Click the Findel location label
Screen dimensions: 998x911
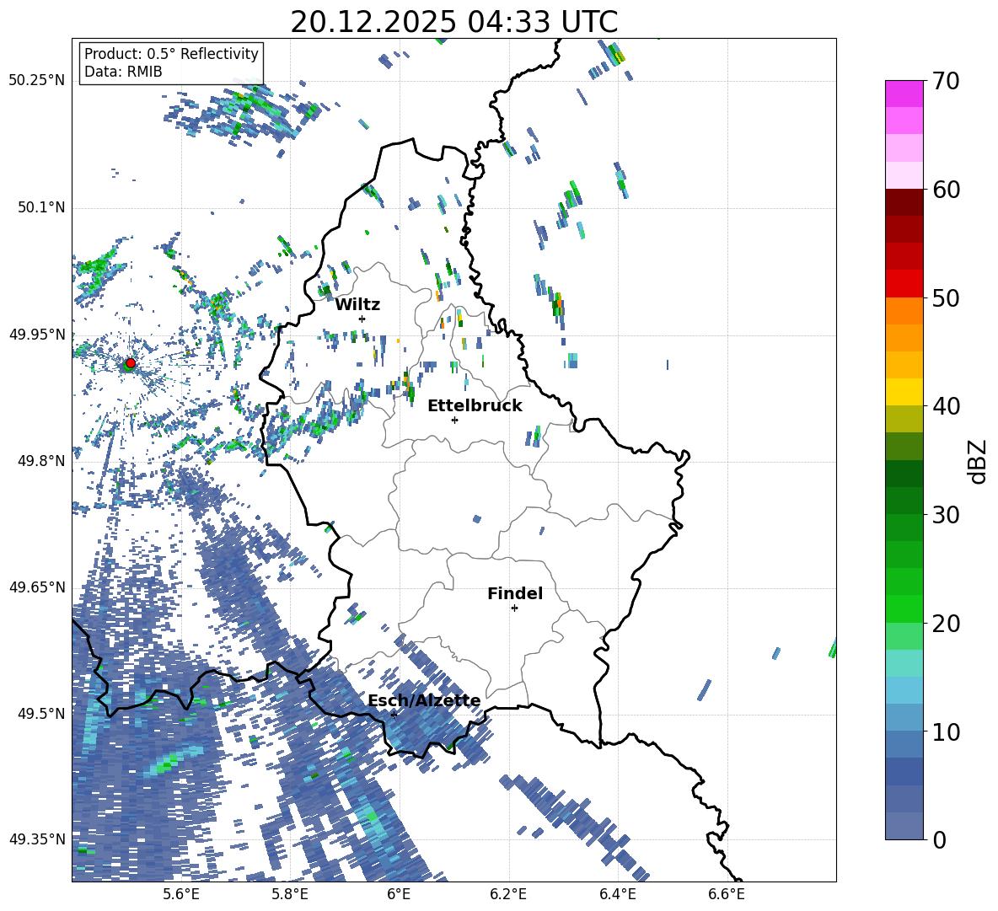[x=515, y=593]
